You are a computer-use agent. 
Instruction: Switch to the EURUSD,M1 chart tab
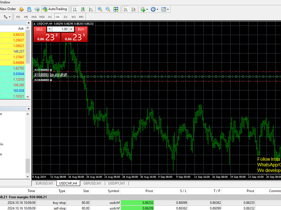pos(44,183)
